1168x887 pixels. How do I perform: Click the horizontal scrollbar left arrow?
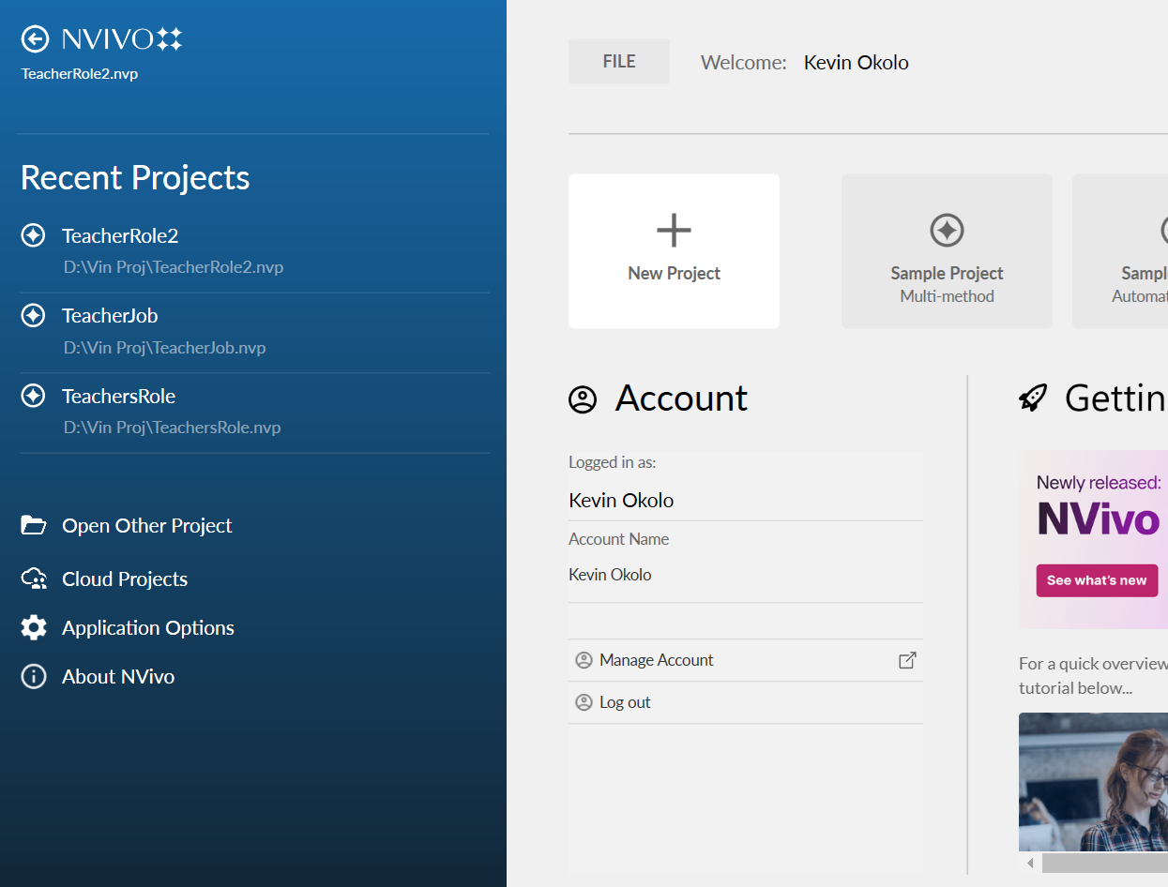click(1030, 863)
